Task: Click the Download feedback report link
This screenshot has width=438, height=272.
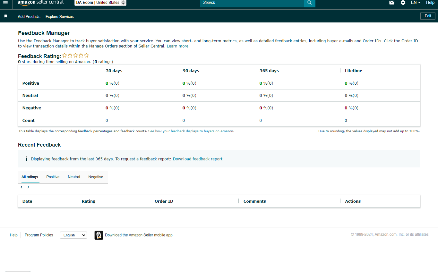Action: coord(198,159)
